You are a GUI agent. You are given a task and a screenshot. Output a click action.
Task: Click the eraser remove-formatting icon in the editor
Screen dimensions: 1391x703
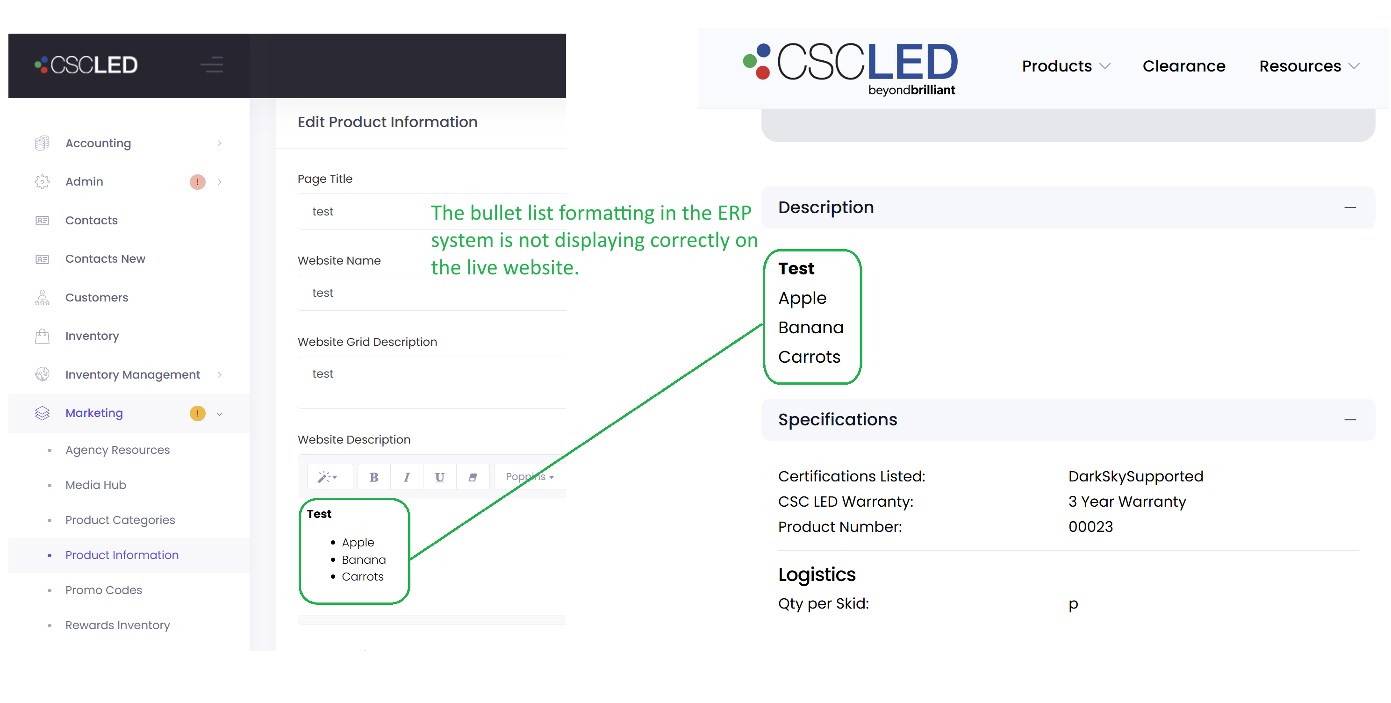(473, 477)
